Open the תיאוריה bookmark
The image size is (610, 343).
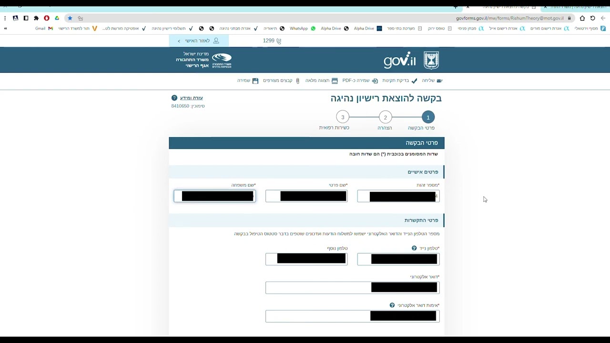coord(274,29)
